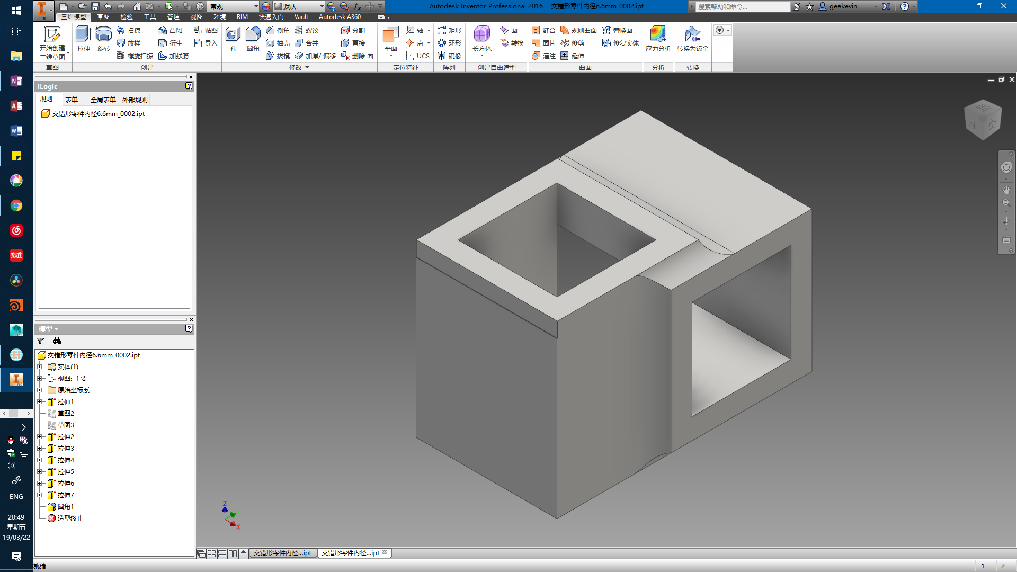This screenshot has height=572, width=1017.
Task: Expand the 拉伸1 feature node
Action: 40,402
